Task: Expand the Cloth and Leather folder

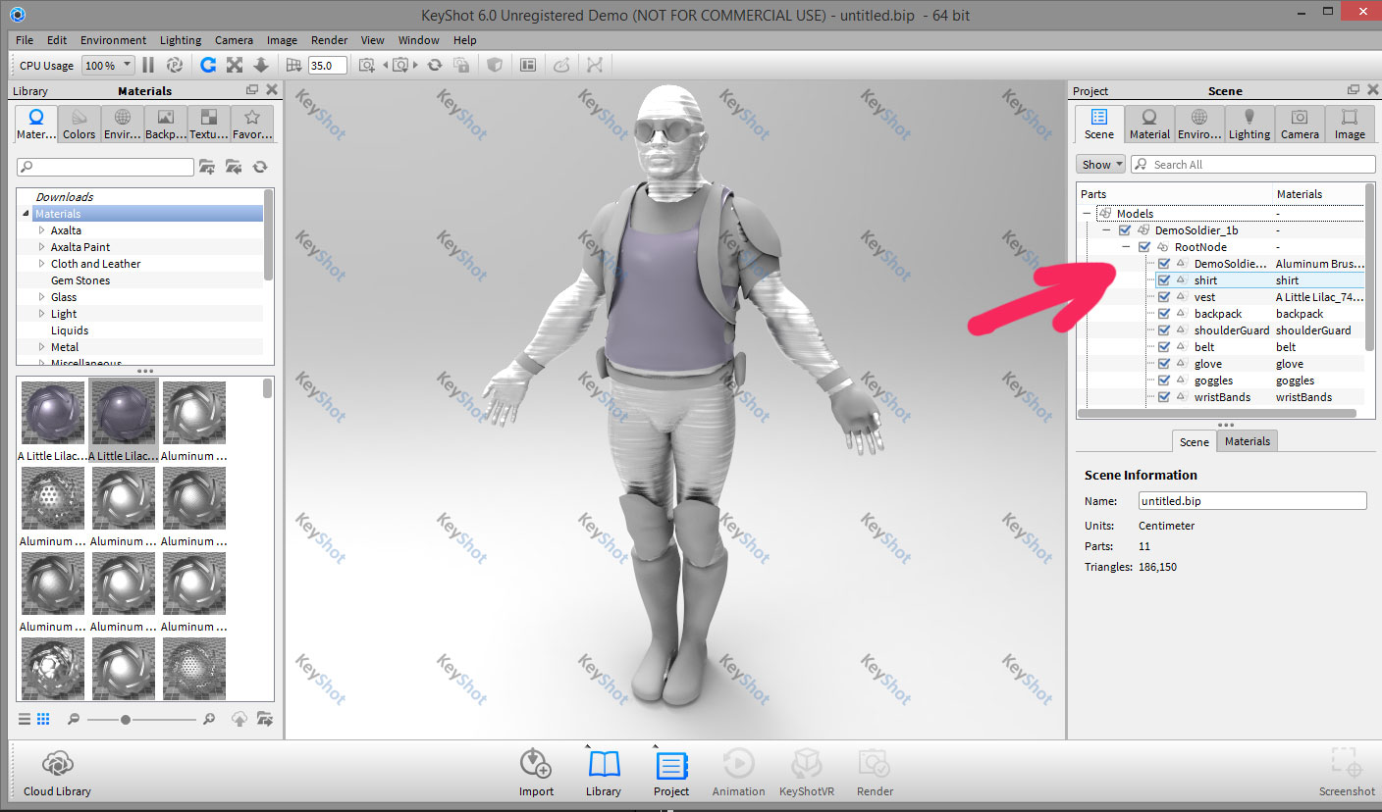Action: click(x=42, y=264)
